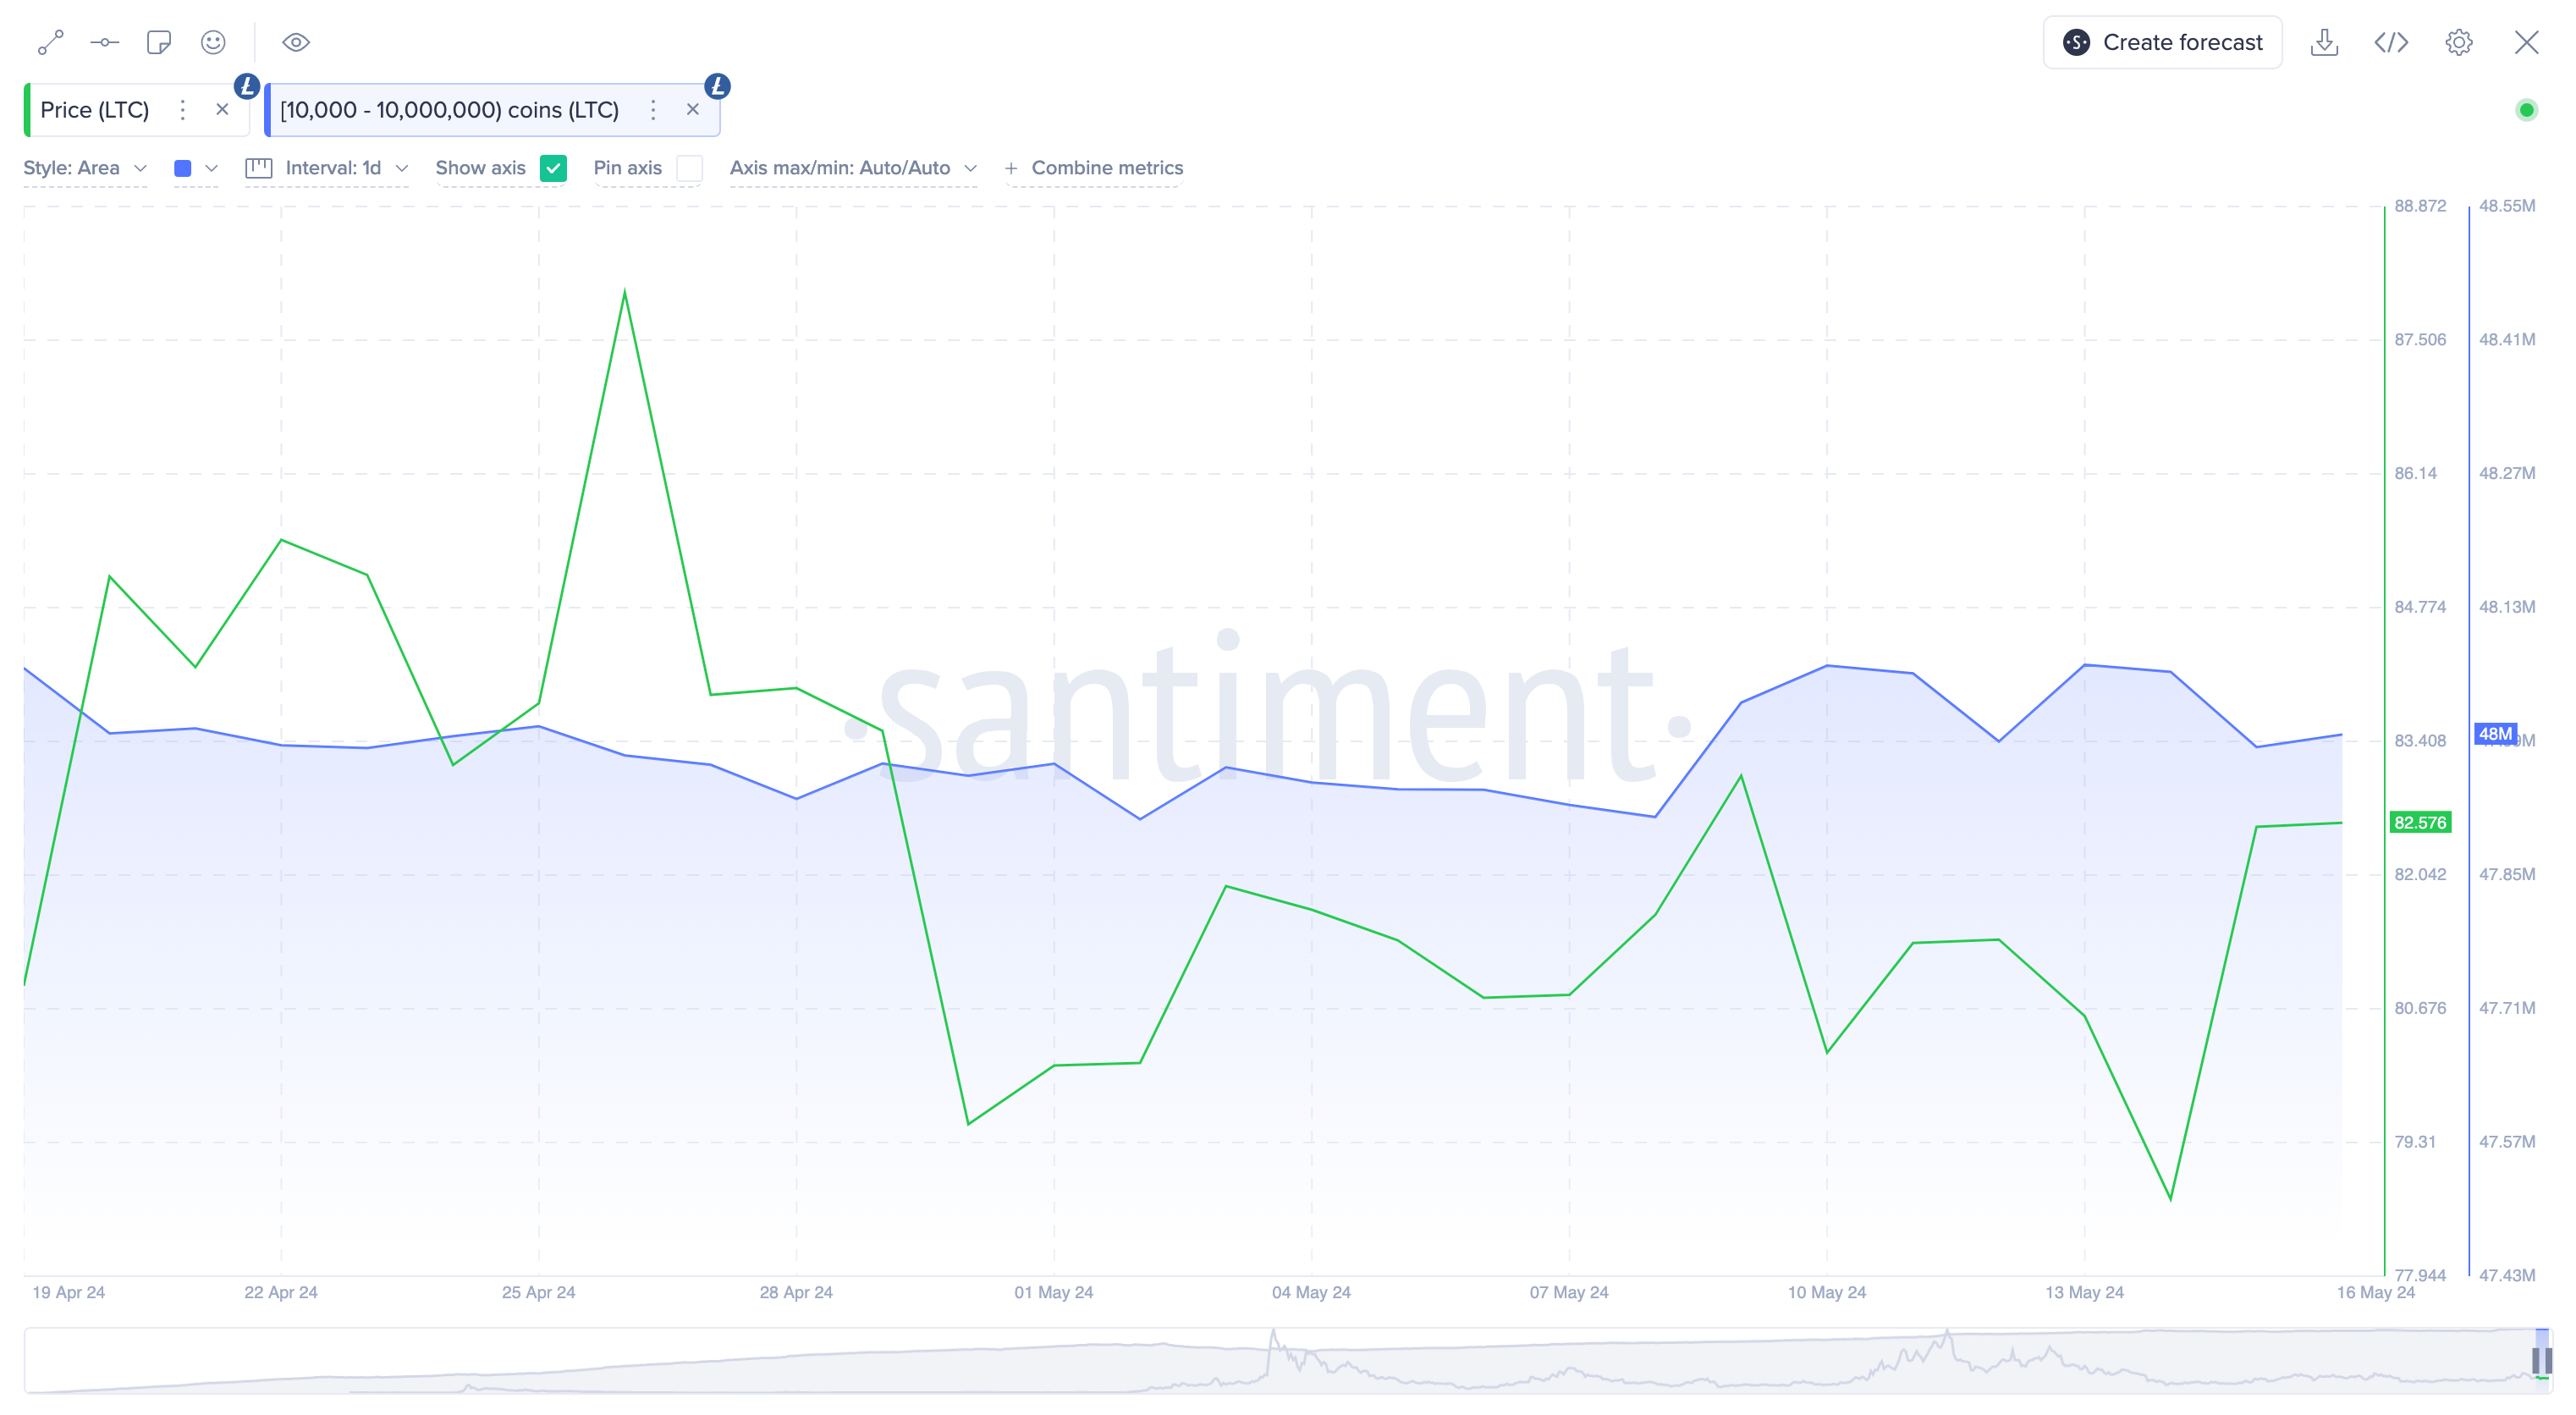Image resolution: width=2576 pixels, height=1415 pixels.
Task: Open the embed code icon
Action: tap(2391, 42)
